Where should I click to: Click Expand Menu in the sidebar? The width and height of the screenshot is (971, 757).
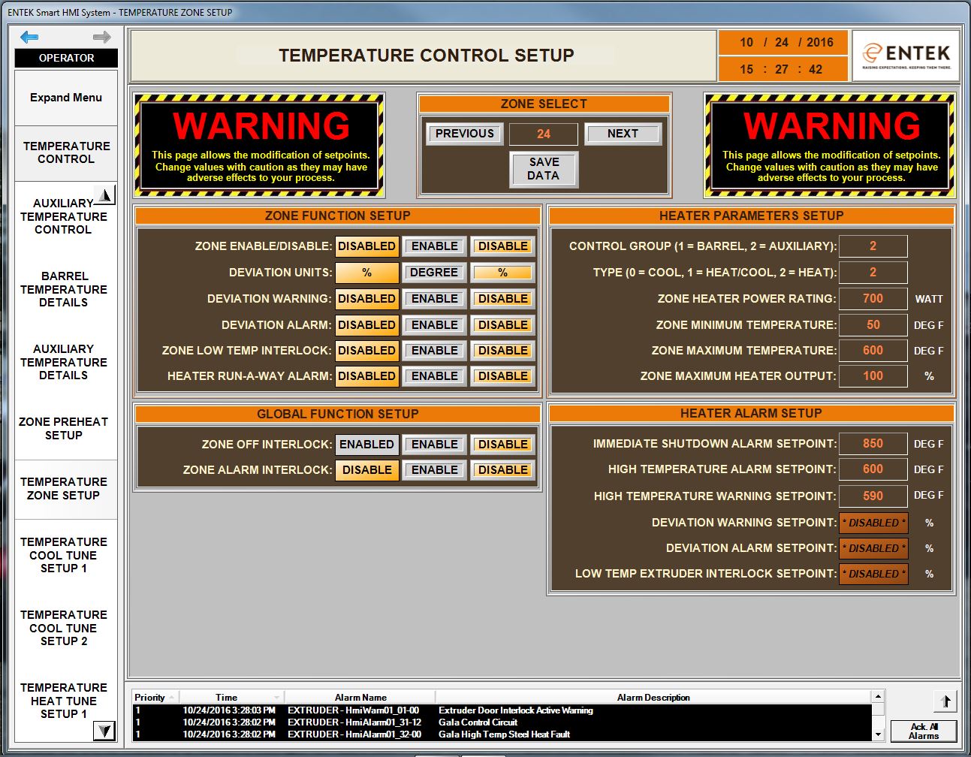click(x=65, y=98)
